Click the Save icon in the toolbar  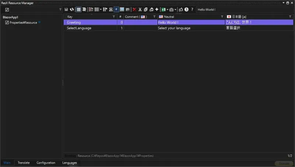point(66,10)
